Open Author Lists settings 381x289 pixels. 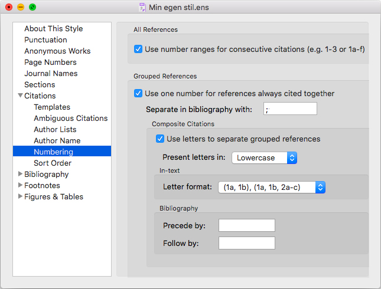pos(55,129)
